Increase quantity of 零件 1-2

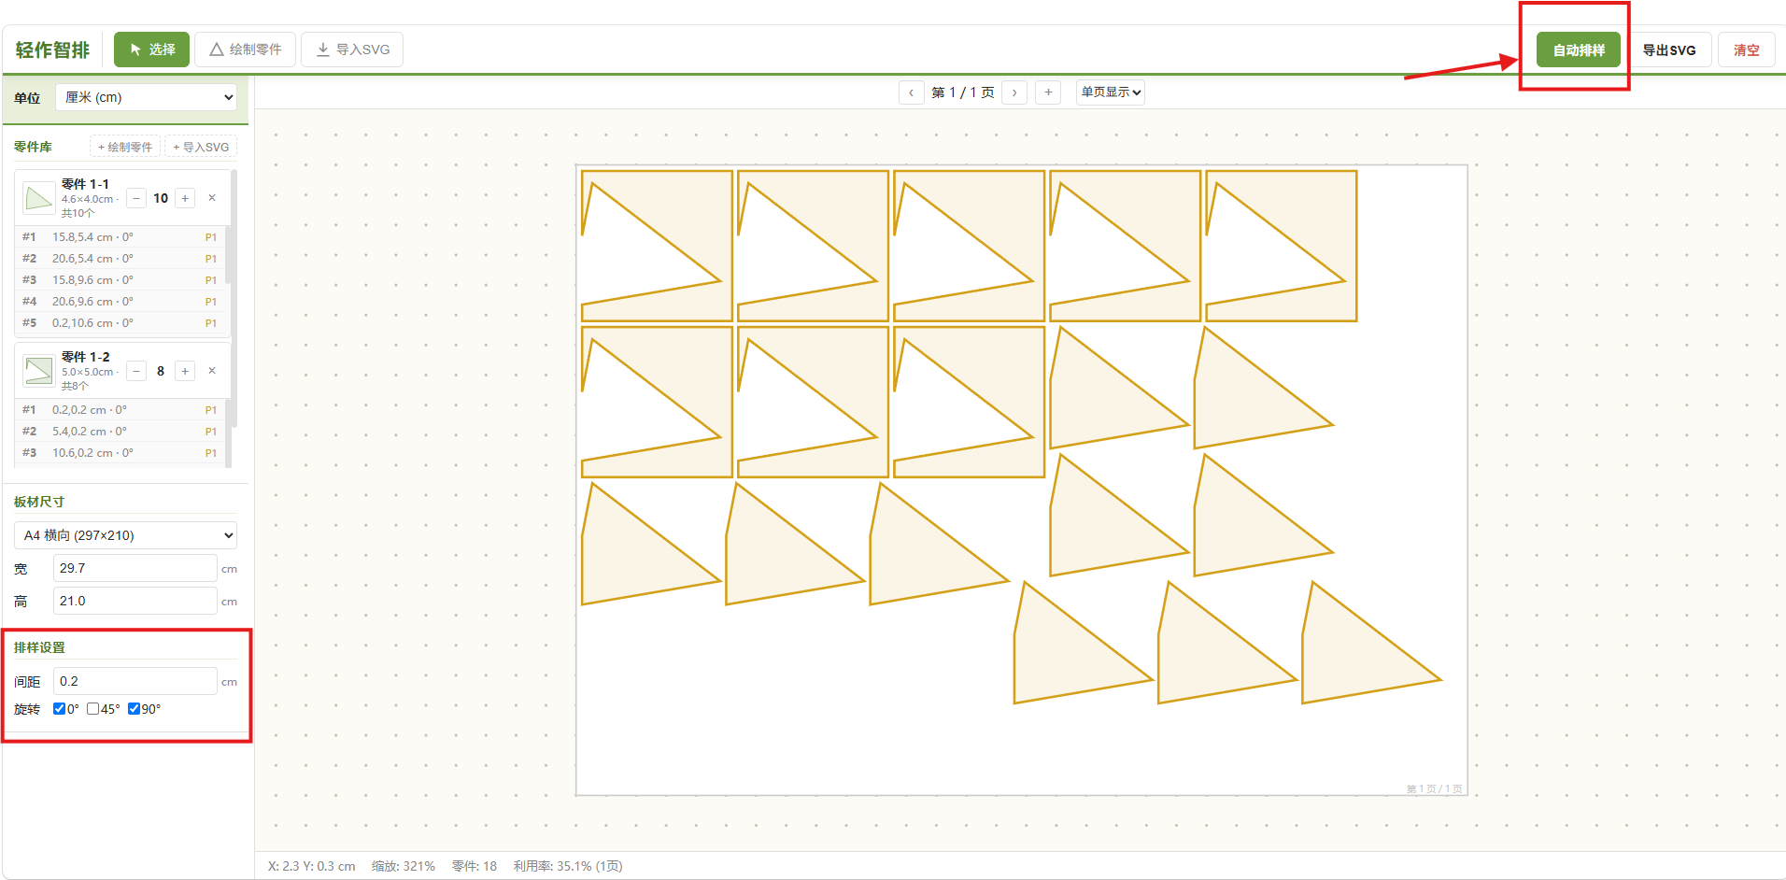coord(185,371)
